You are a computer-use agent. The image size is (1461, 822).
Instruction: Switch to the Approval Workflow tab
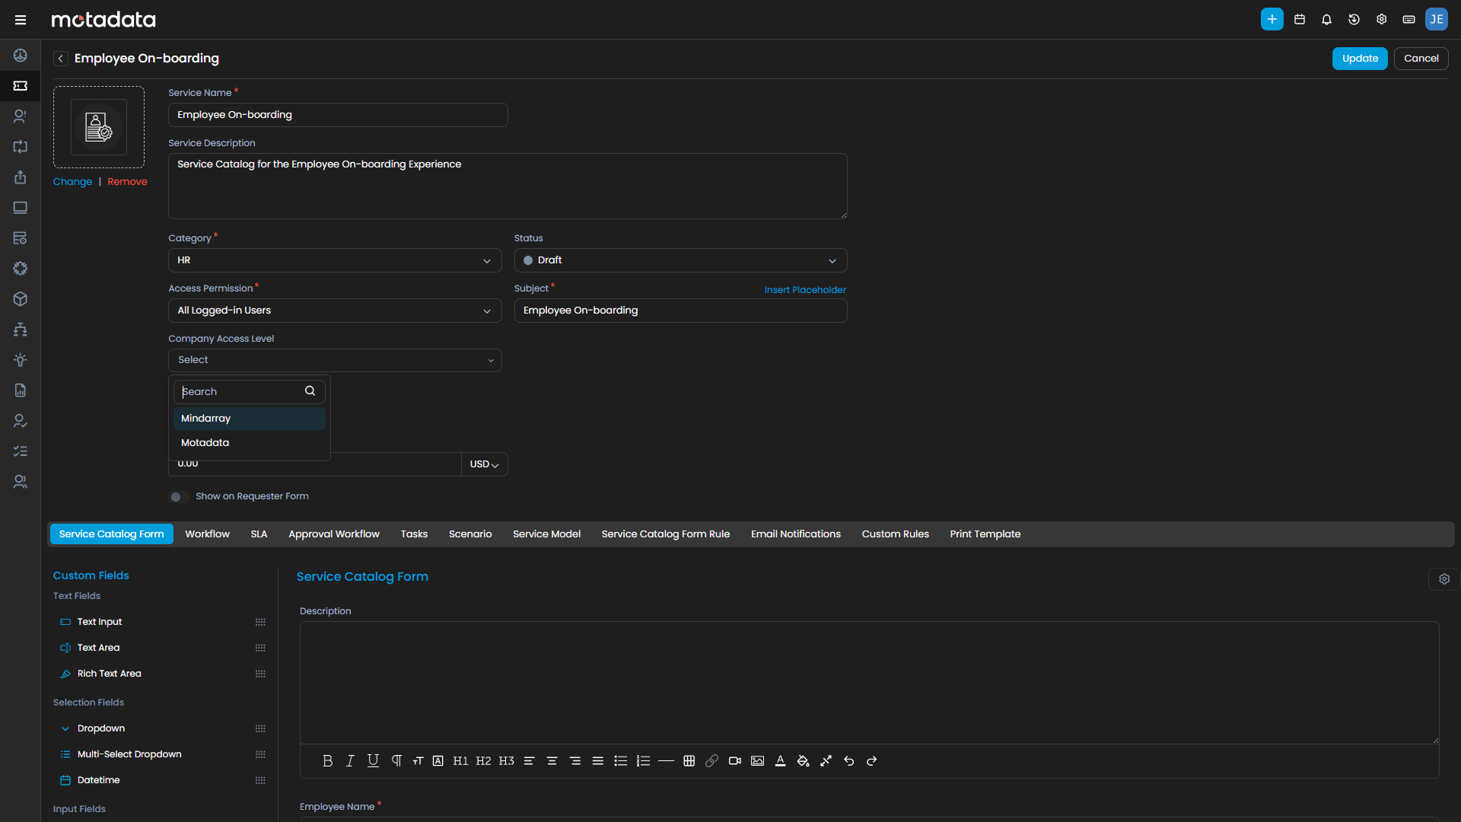tap(333, 534)
